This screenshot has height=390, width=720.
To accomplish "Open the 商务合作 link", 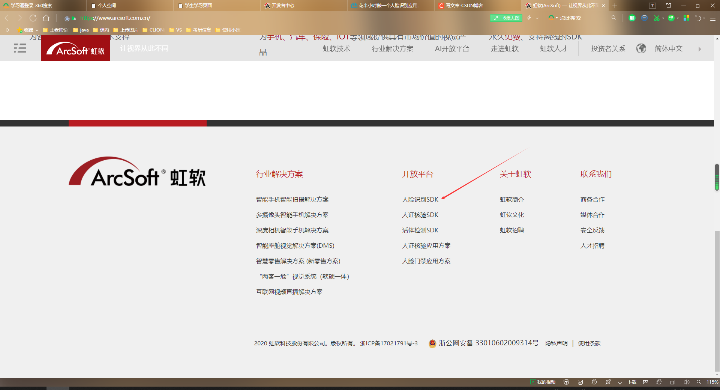I will [592, 199].
